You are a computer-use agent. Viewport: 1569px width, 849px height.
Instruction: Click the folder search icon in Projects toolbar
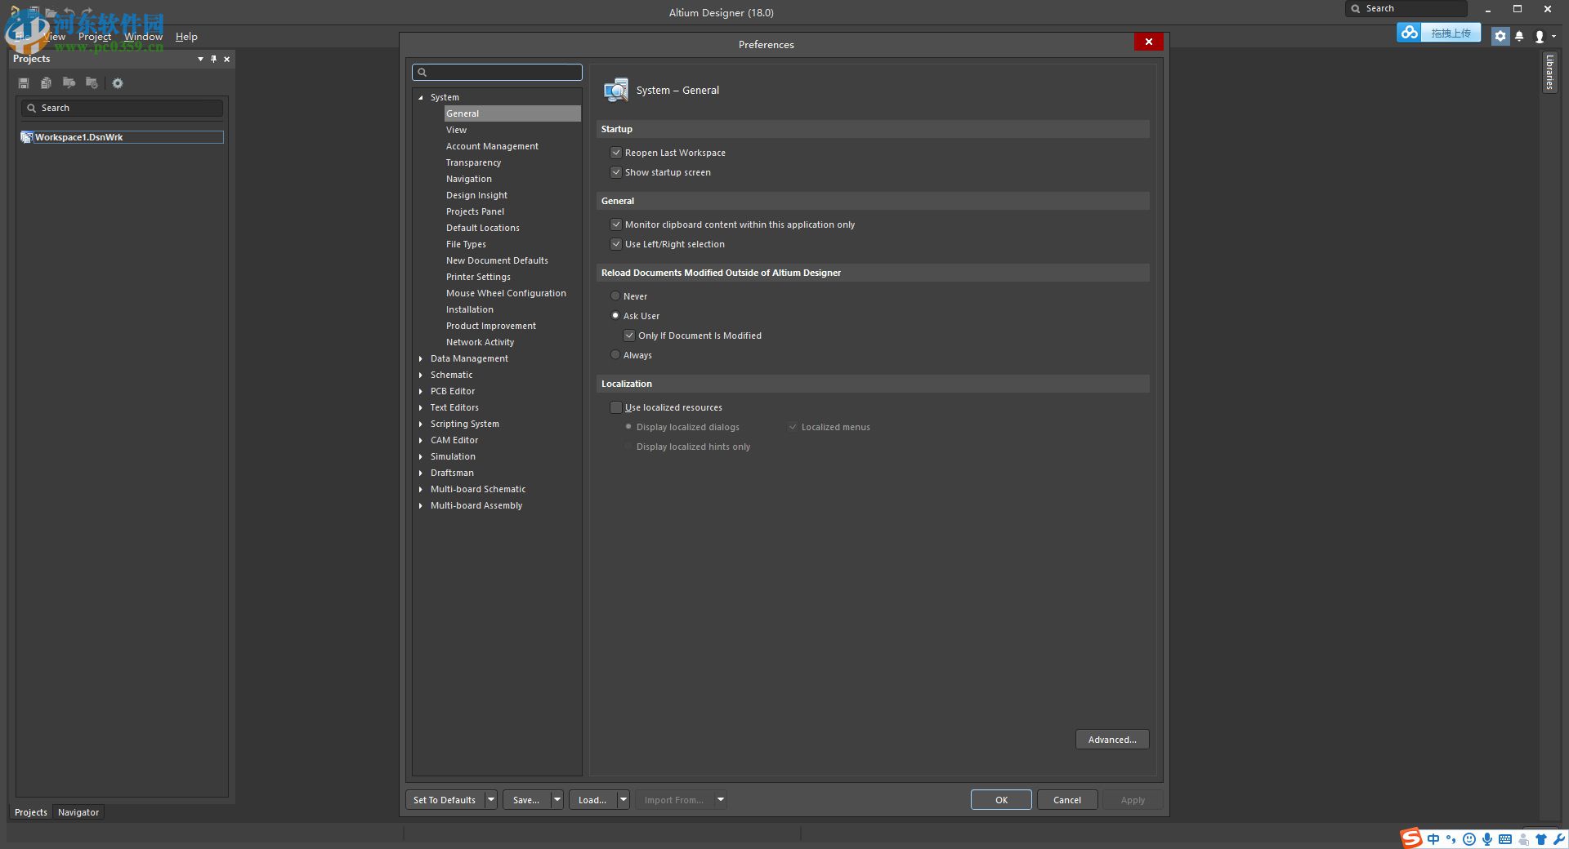[x=69, y=83]
